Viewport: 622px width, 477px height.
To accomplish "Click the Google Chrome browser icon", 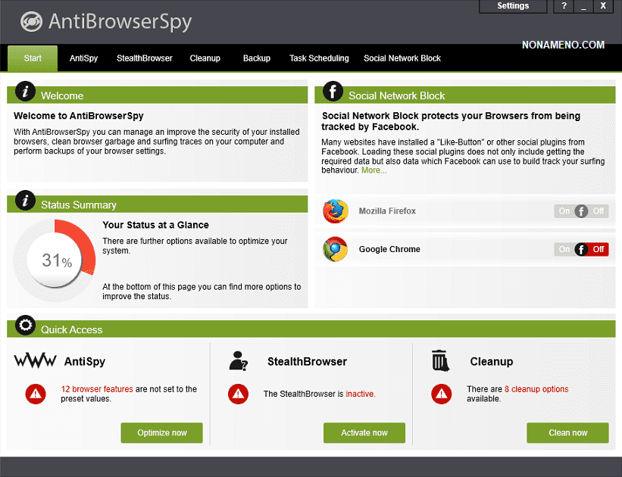I will [335, 249].
